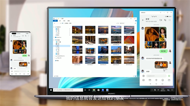
Task: Click the Huawei M icon in system tray
Action: click(168, 90)
